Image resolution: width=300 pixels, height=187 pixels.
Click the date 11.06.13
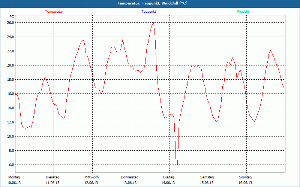(x=52, y=183)
